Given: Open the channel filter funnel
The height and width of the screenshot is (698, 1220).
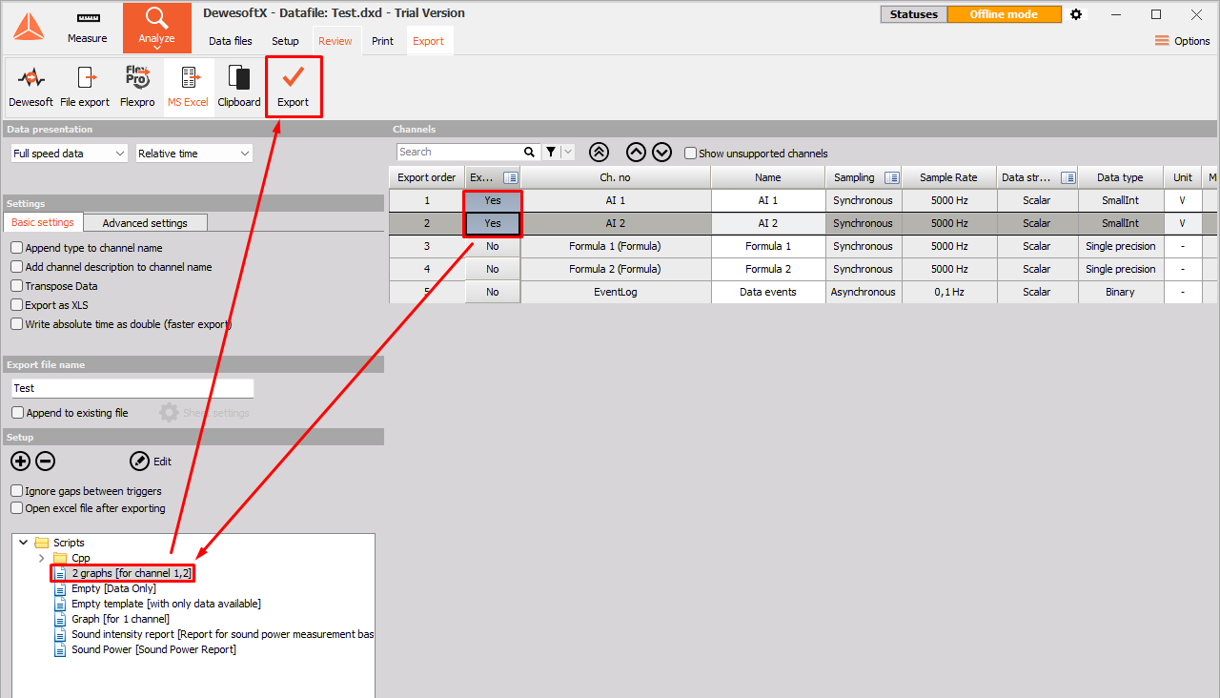Looking at the screenshot, I should click(x=551, y=153).
